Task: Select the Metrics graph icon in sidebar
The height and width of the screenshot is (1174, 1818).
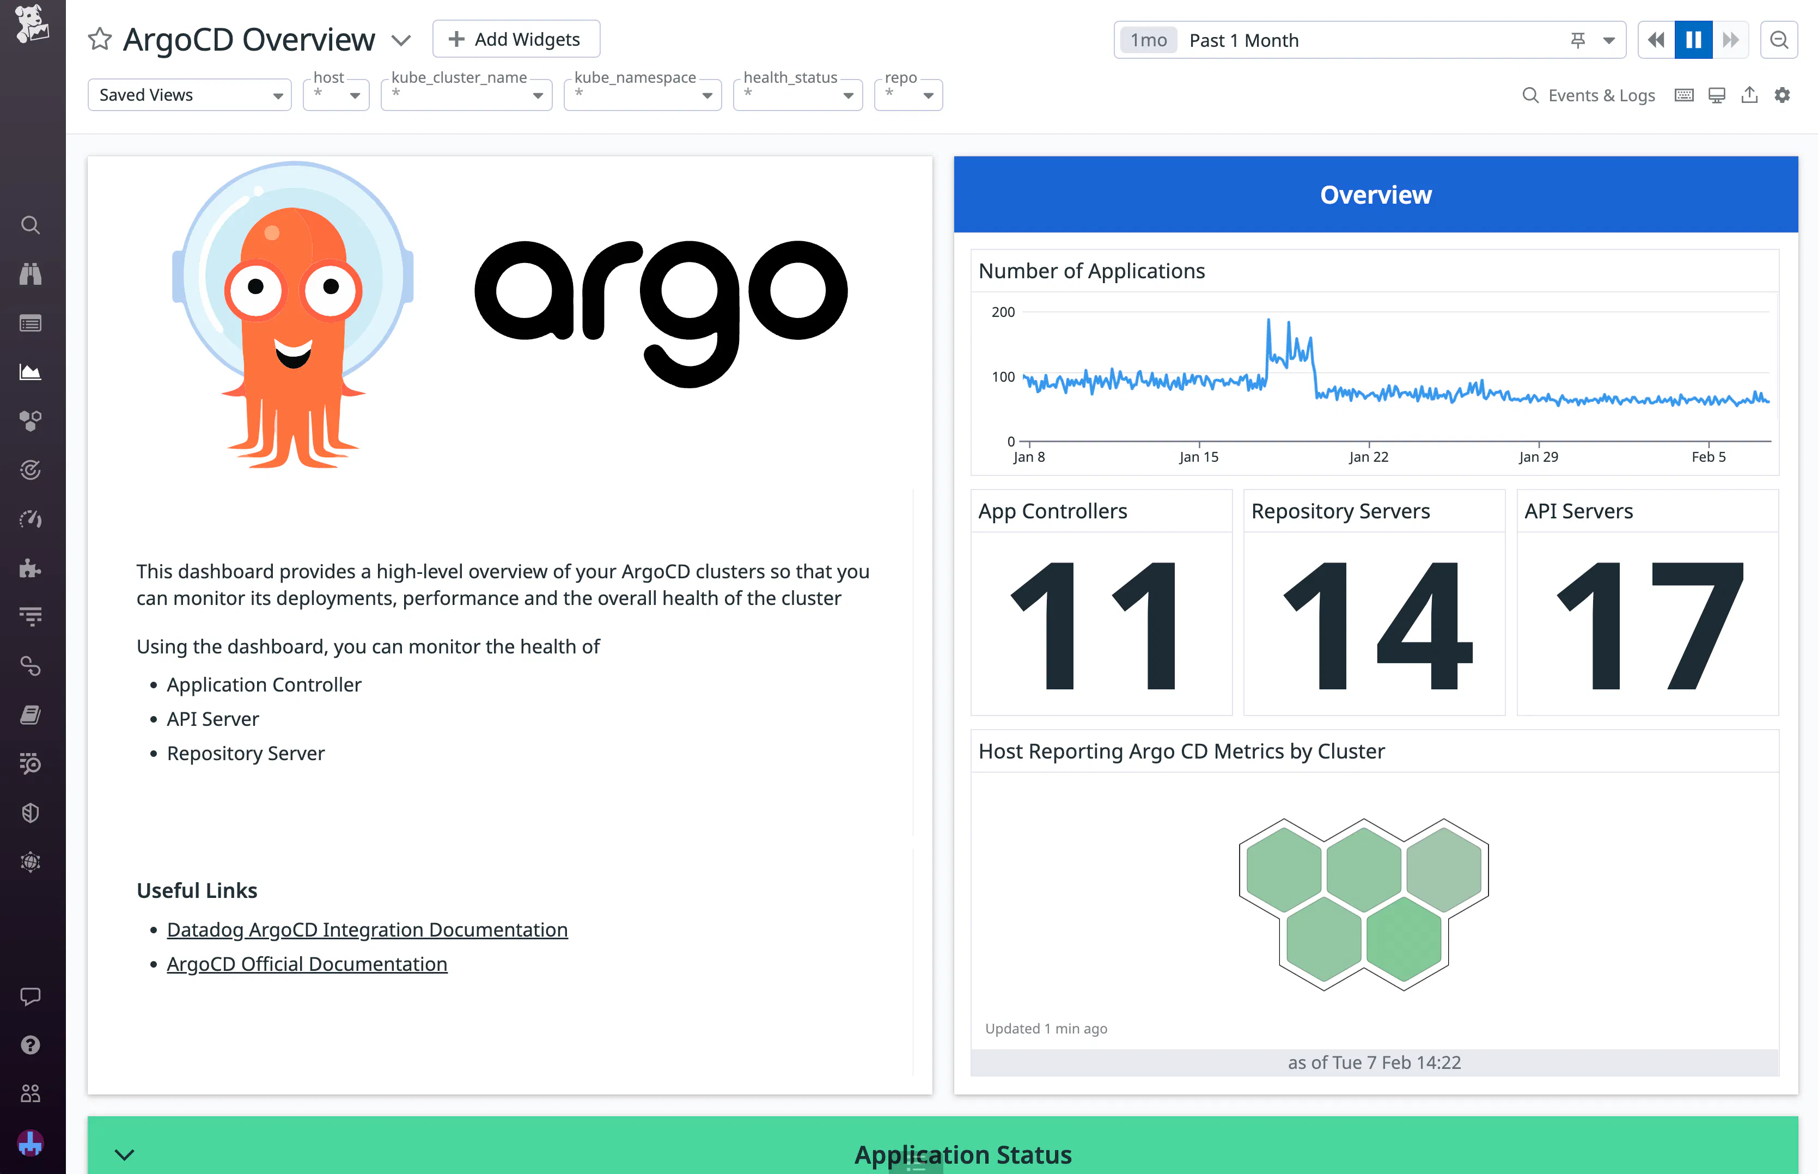Action: [x=30, y=371]
